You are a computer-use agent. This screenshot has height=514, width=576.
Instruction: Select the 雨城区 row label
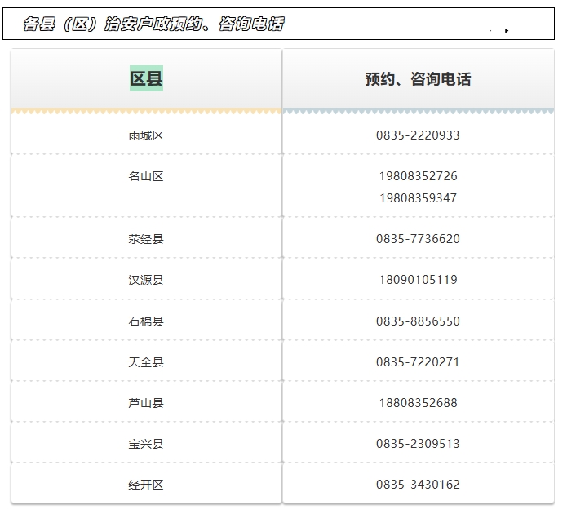pos(146,135)
